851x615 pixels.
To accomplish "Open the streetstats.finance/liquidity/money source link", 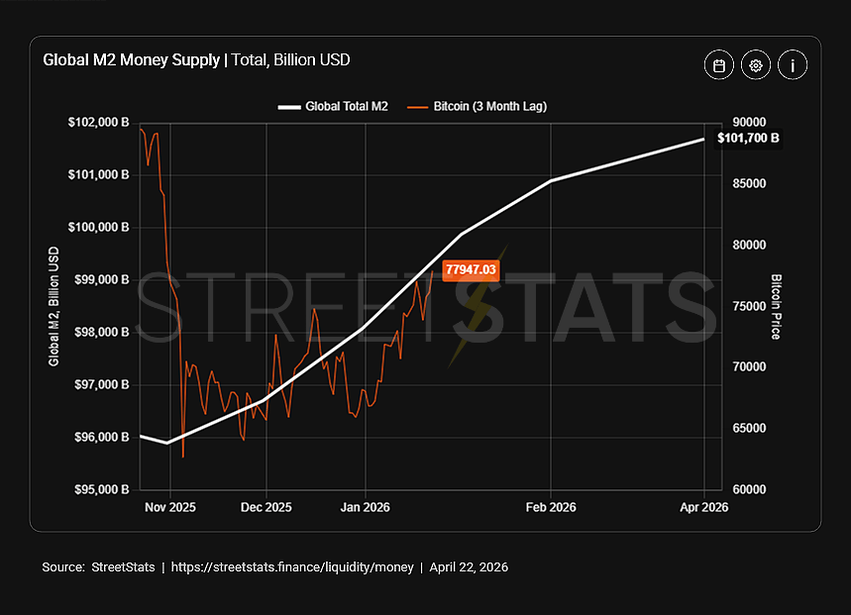I will coord(295,567).
